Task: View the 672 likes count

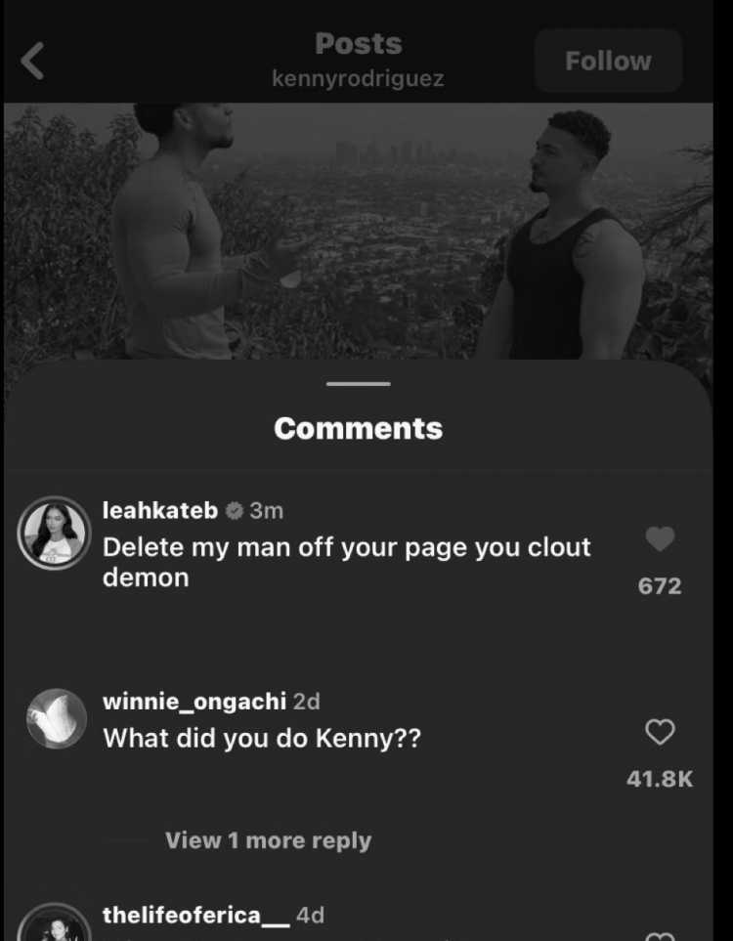Action: (x=660, y=585)
